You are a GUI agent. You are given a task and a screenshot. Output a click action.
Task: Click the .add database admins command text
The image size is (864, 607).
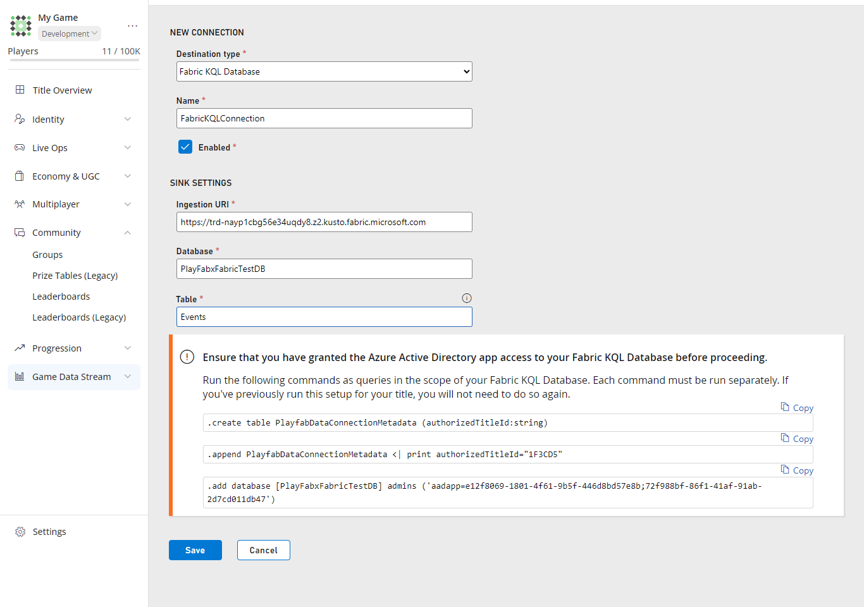tap(484, 493)
